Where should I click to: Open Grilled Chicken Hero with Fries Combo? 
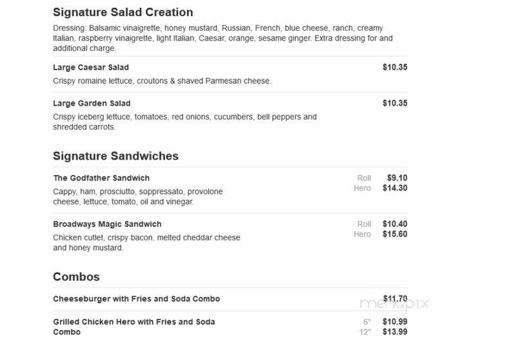click(134, 327)
